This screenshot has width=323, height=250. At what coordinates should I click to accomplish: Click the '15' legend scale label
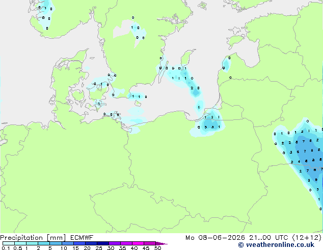(75, 248)
